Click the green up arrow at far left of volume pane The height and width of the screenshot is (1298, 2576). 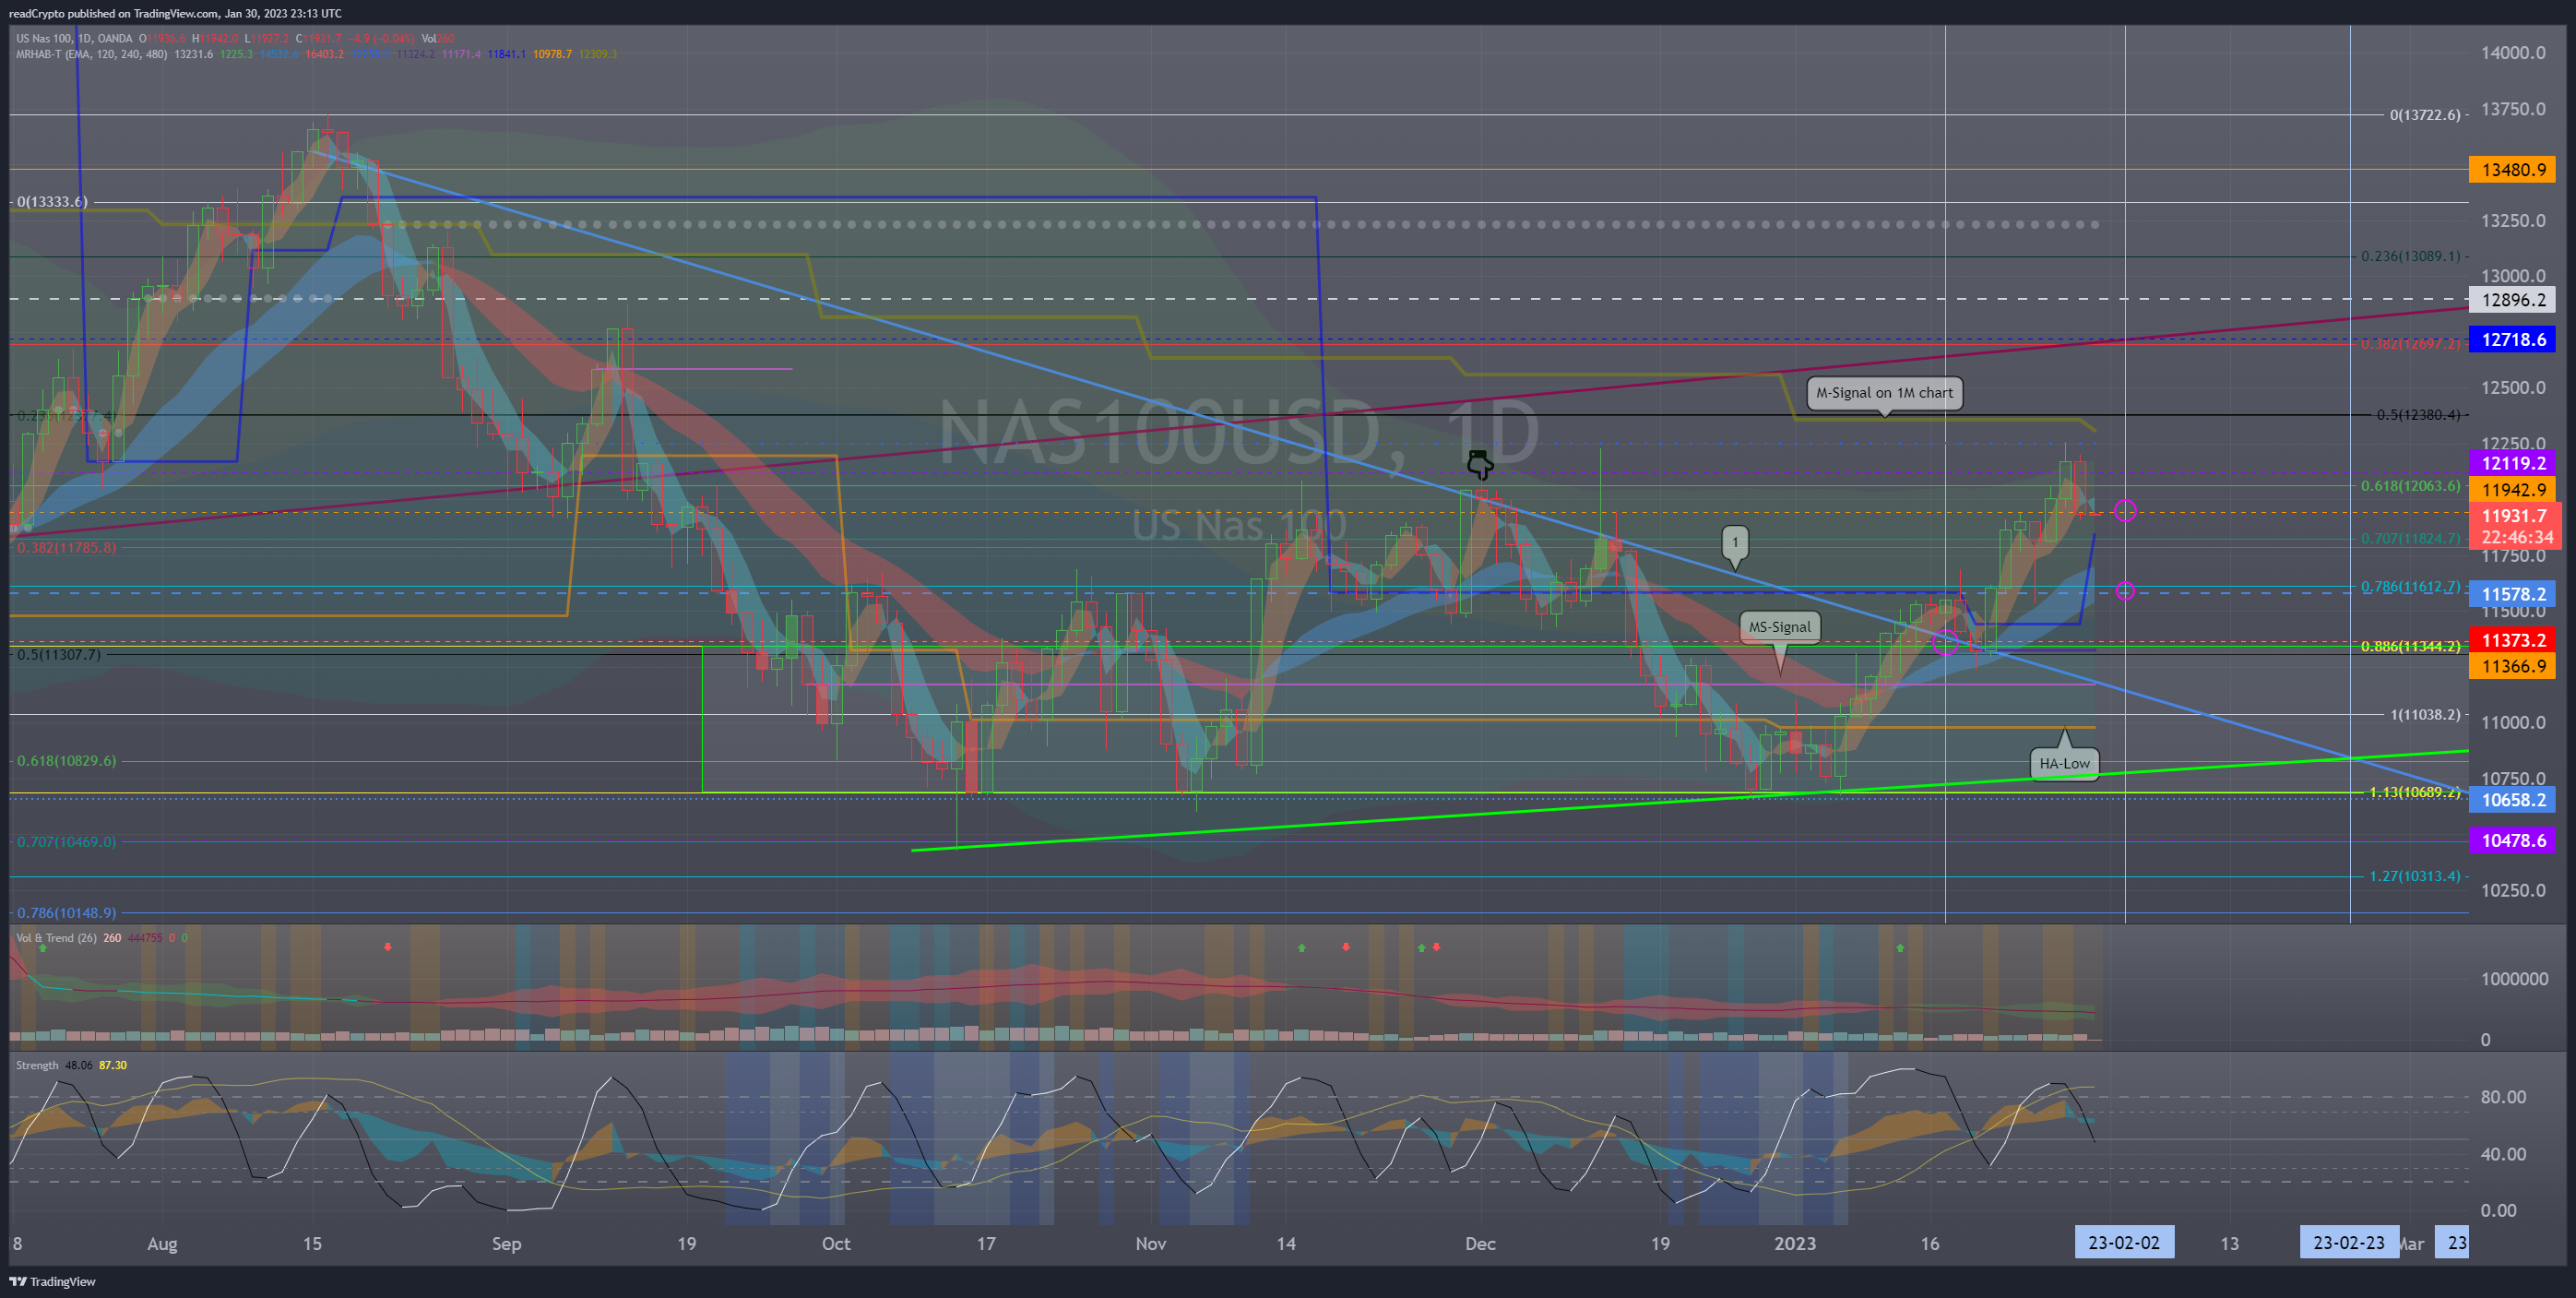pos(43,948)
